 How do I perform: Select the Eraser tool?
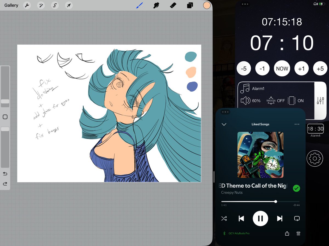coord(173,5)
